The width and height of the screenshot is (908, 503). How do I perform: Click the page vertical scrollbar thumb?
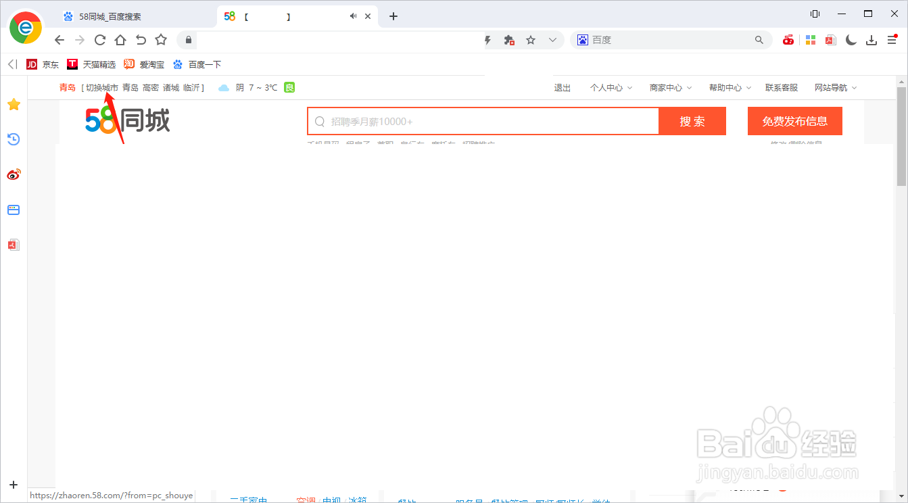(x=901, y=135)
